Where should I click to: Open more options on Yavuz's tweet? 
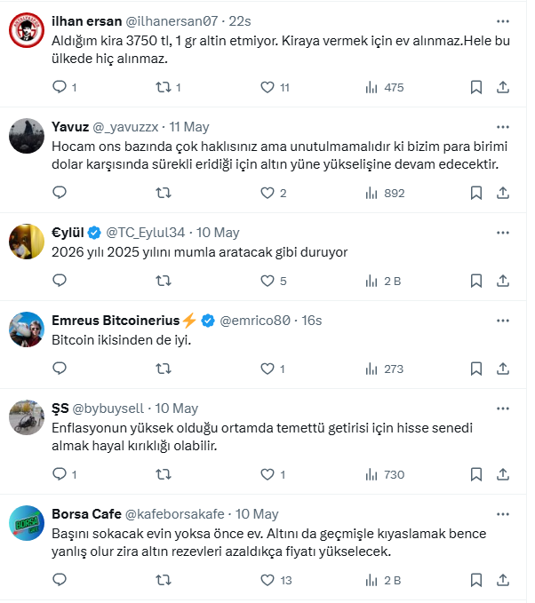pyautogui.click(x=503, y=126)
